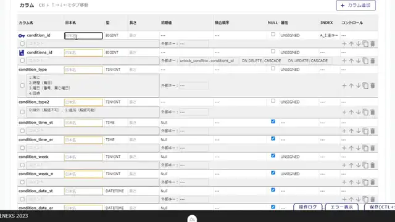Move condition_type row down
395x222 pixels.
pyautogui.click(x=358, y=86)
